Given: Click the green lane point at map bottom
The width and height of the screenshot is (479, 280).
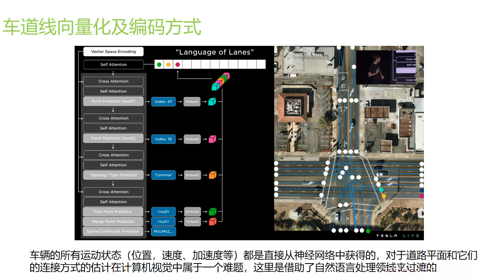Looking at the screenshot, I should coord(368,231).
